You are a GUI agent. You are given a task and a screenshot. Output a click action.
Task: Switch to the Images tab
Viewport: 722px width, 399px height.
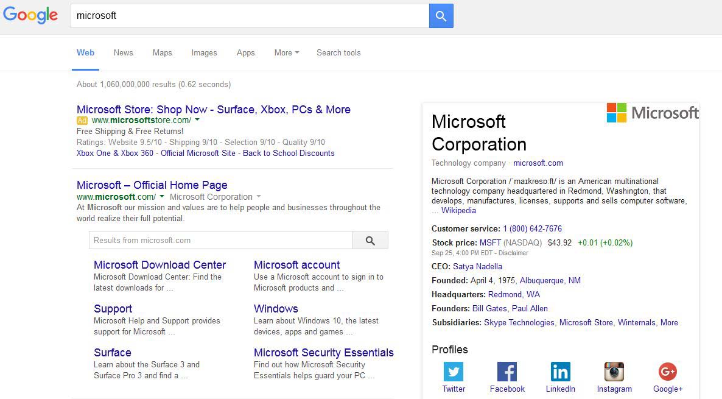click(204, 53)
